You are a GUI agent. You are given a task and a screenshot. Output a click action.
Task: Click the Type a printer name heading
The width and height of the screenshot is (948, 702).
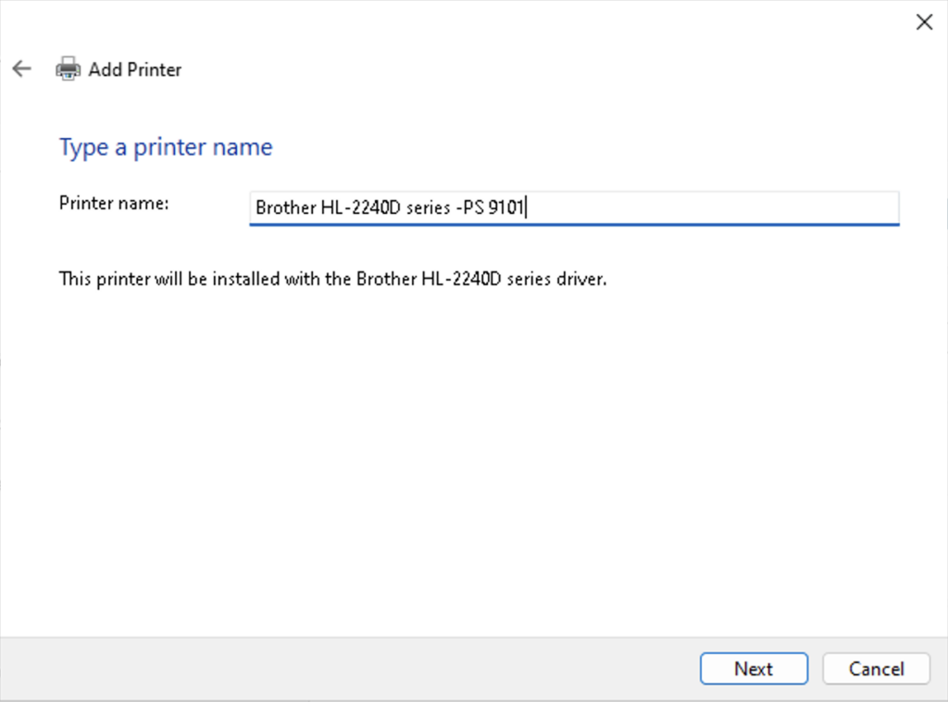coord(166,146)
